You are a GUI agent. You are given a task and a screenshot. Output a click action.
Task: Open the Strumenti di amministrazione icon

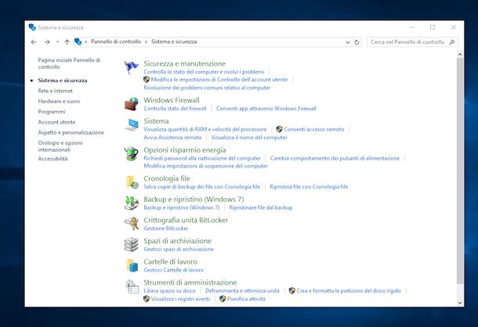click(131, 286)
